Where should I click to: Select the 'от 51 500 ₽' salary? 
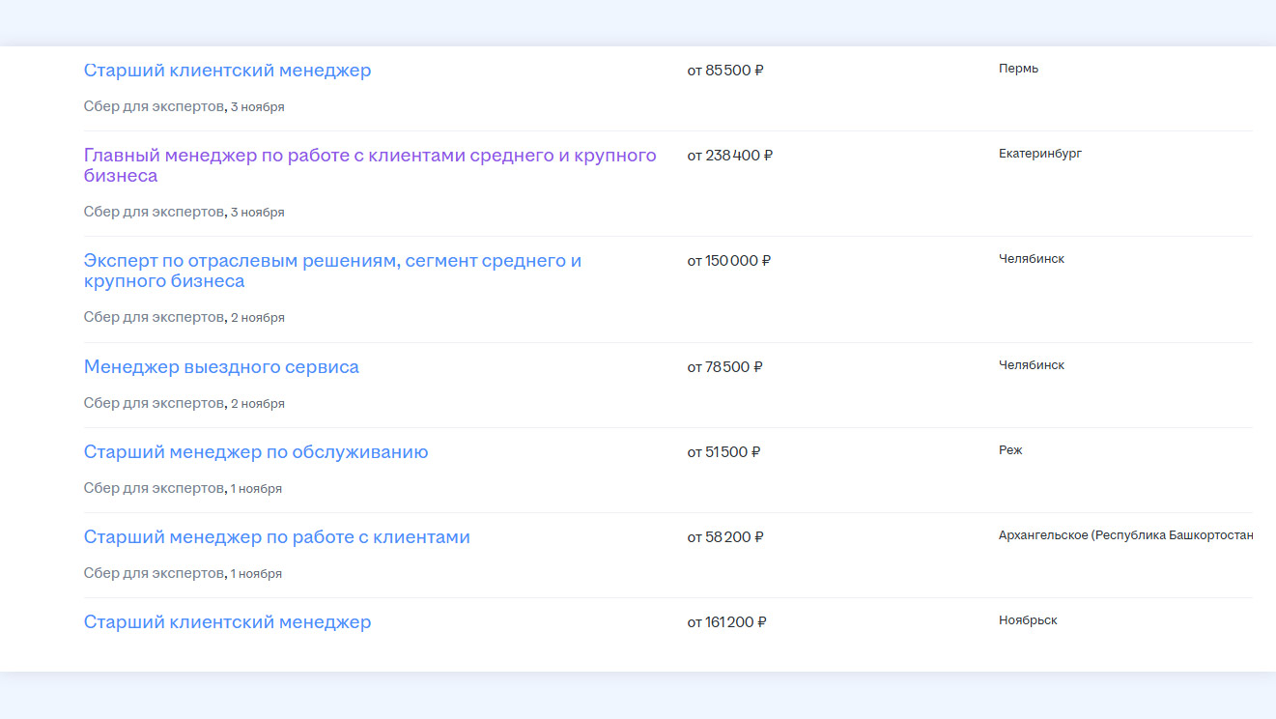723,452
